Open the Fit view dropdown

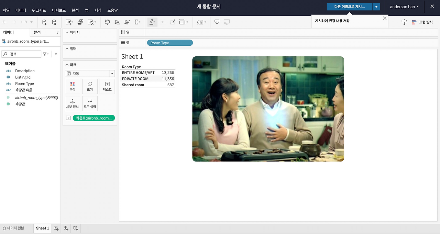click(184, 22)
